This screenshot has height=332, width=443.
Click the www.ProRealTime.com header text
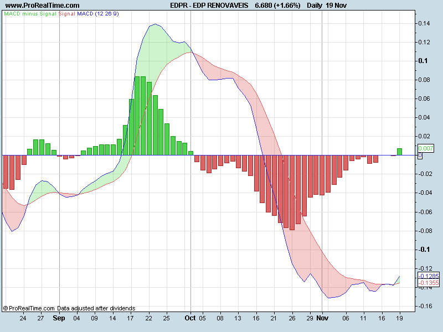click(x=43, y=6)
